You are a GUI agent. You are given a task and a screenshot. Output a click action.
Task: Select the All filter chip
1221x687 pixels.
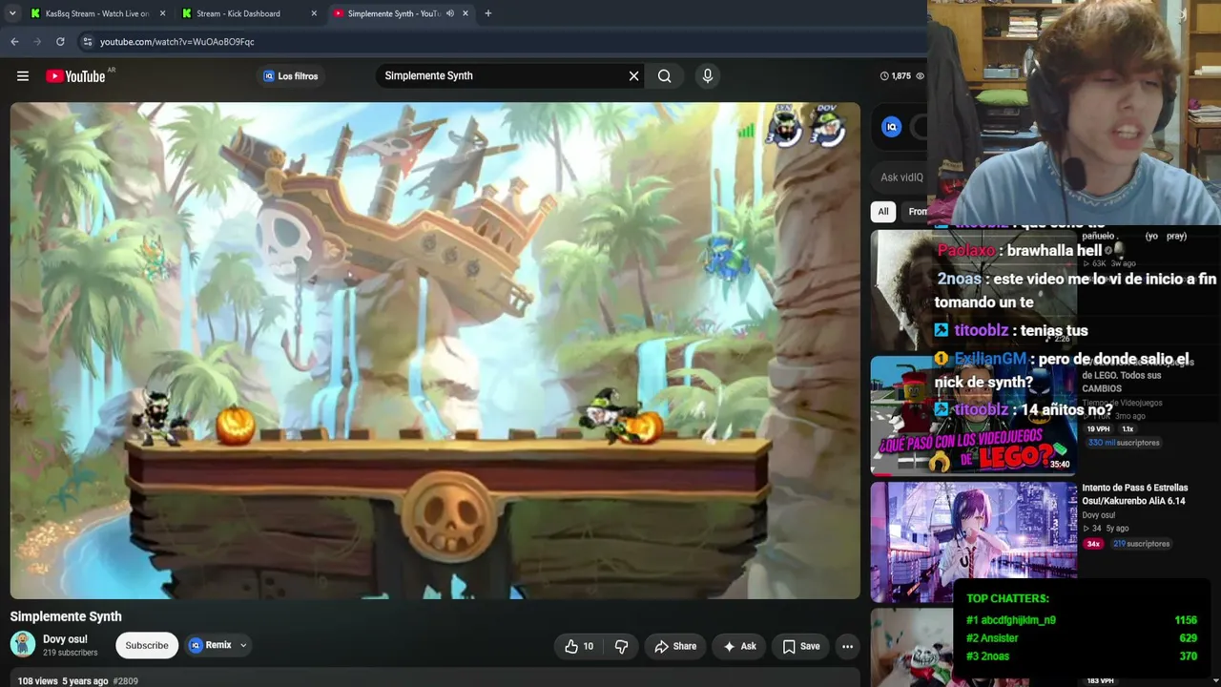883,212
